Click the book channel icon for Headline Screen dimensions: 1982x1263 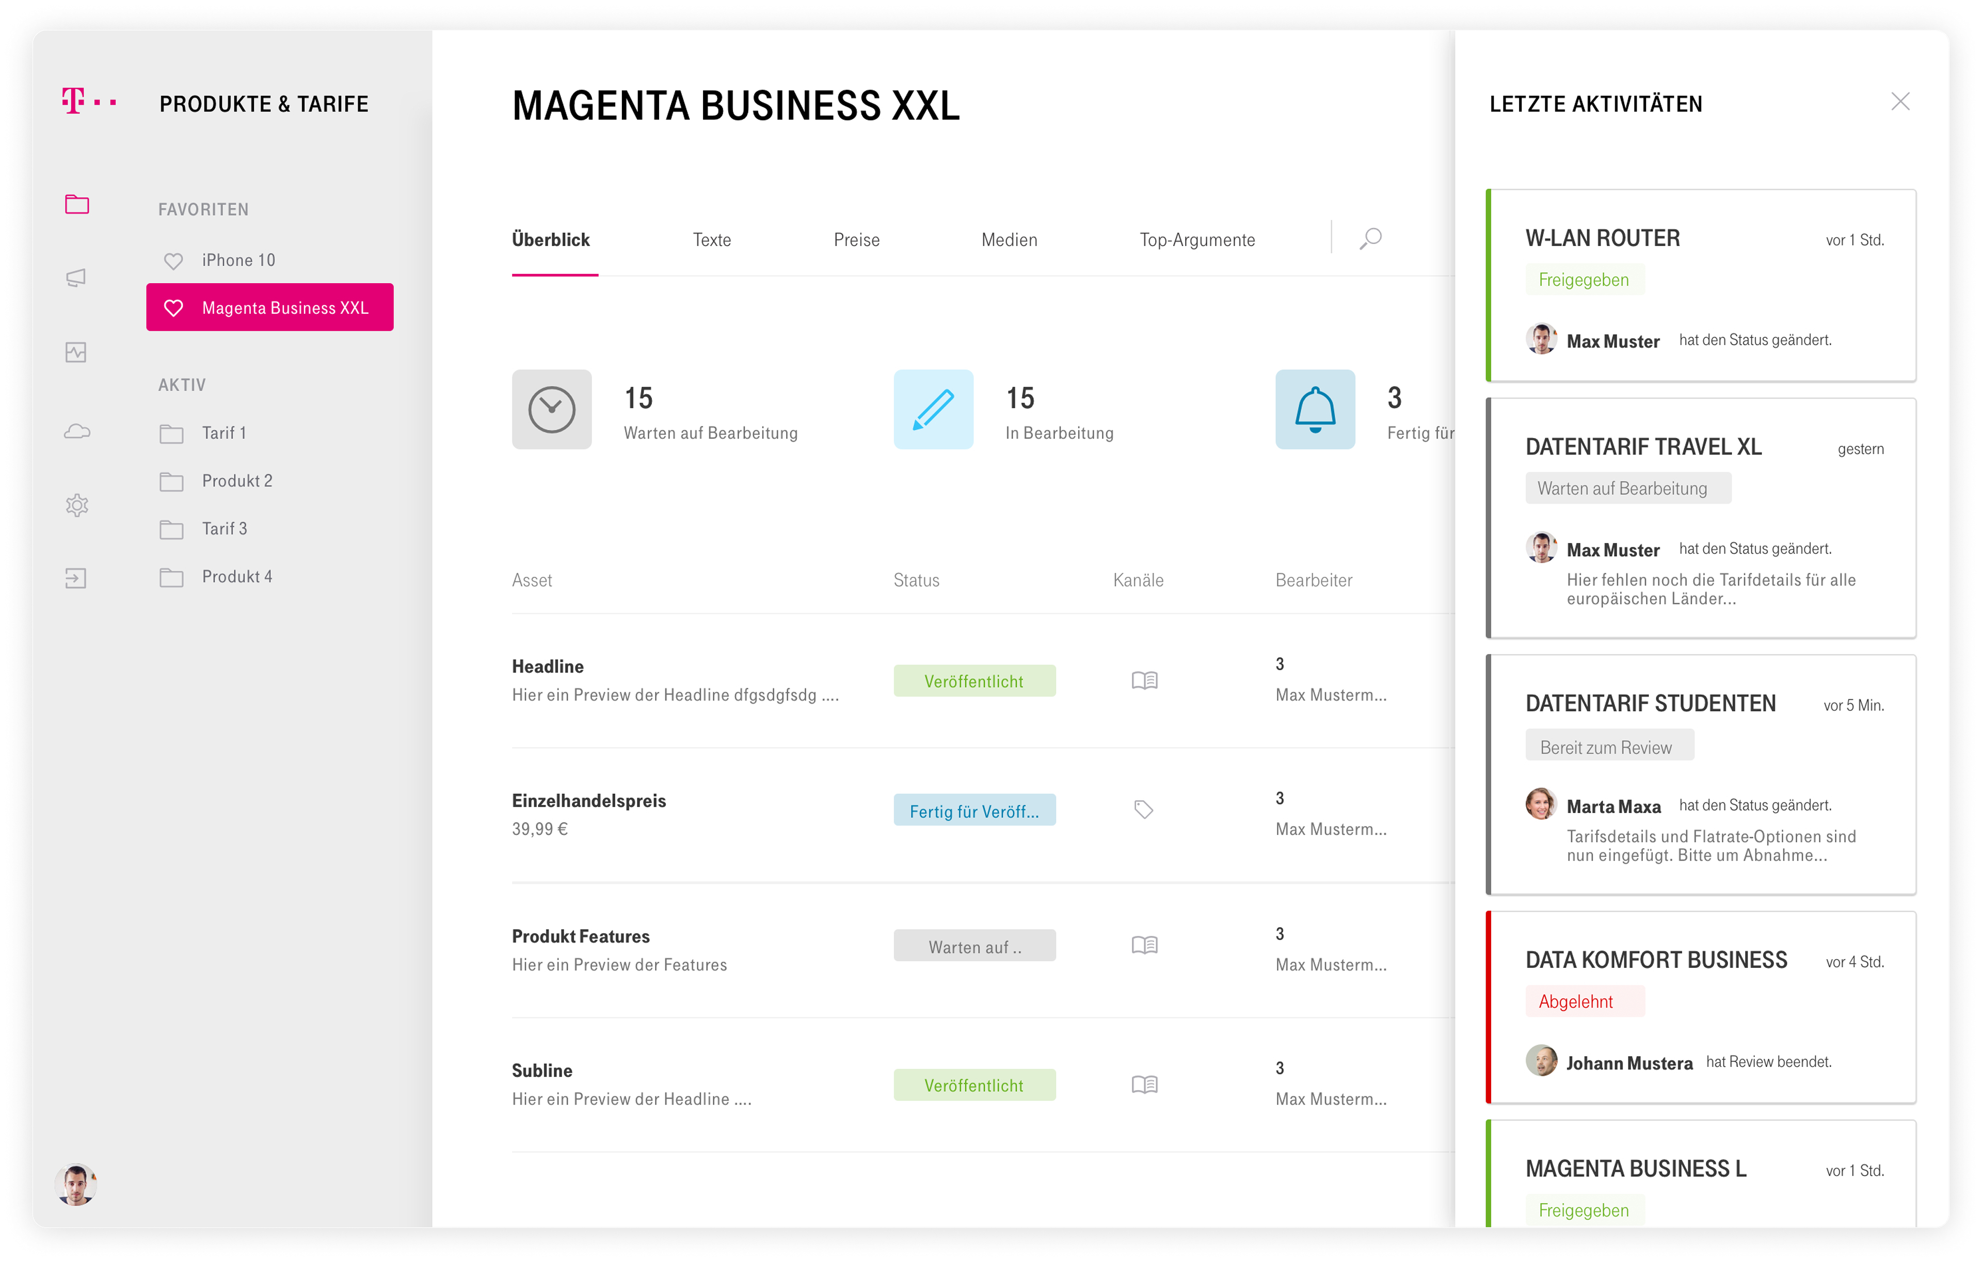click(x=1144, y=681)
